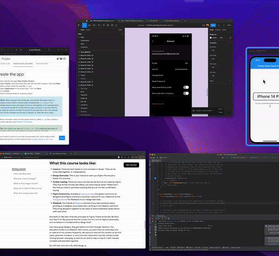Select the Comment tool in Figma toolbar
Viewport: 279px width, 256px height.
(116, 25)
